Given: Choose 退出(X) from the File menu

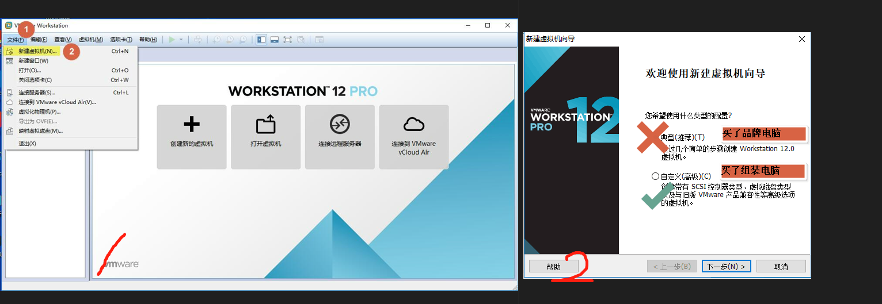Looking at the screenshot, I should [x=70, y=144].
